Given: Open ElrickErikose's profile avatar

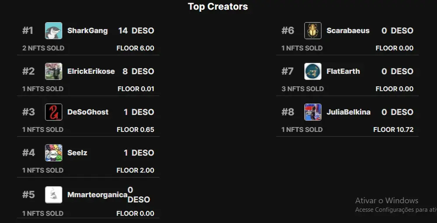Looking at the screenshot, I should click(x=53, y=71).
